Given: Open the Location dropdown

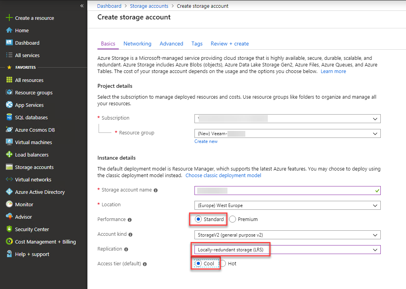Looking at the screenshot, I should pyautogui.click(x=287, y=205).
